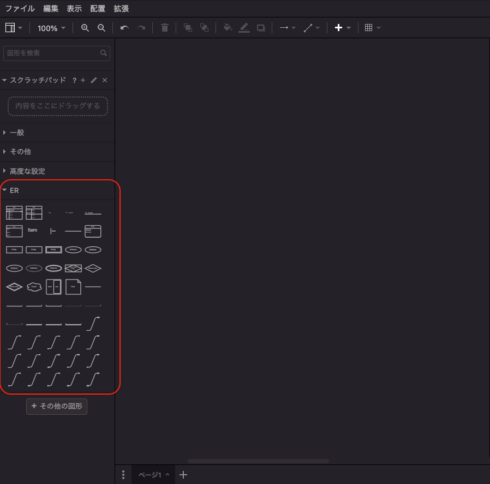Click the redo arrow icon
The width and height of the screenshot is (490, 484).
[x=141, y=28]
